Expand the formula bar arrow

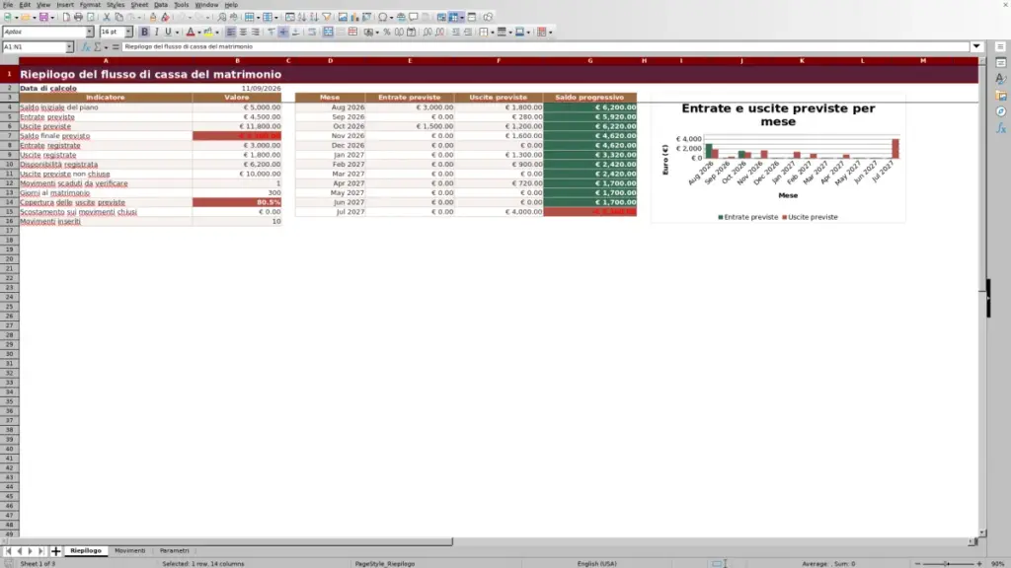[976, 46]
